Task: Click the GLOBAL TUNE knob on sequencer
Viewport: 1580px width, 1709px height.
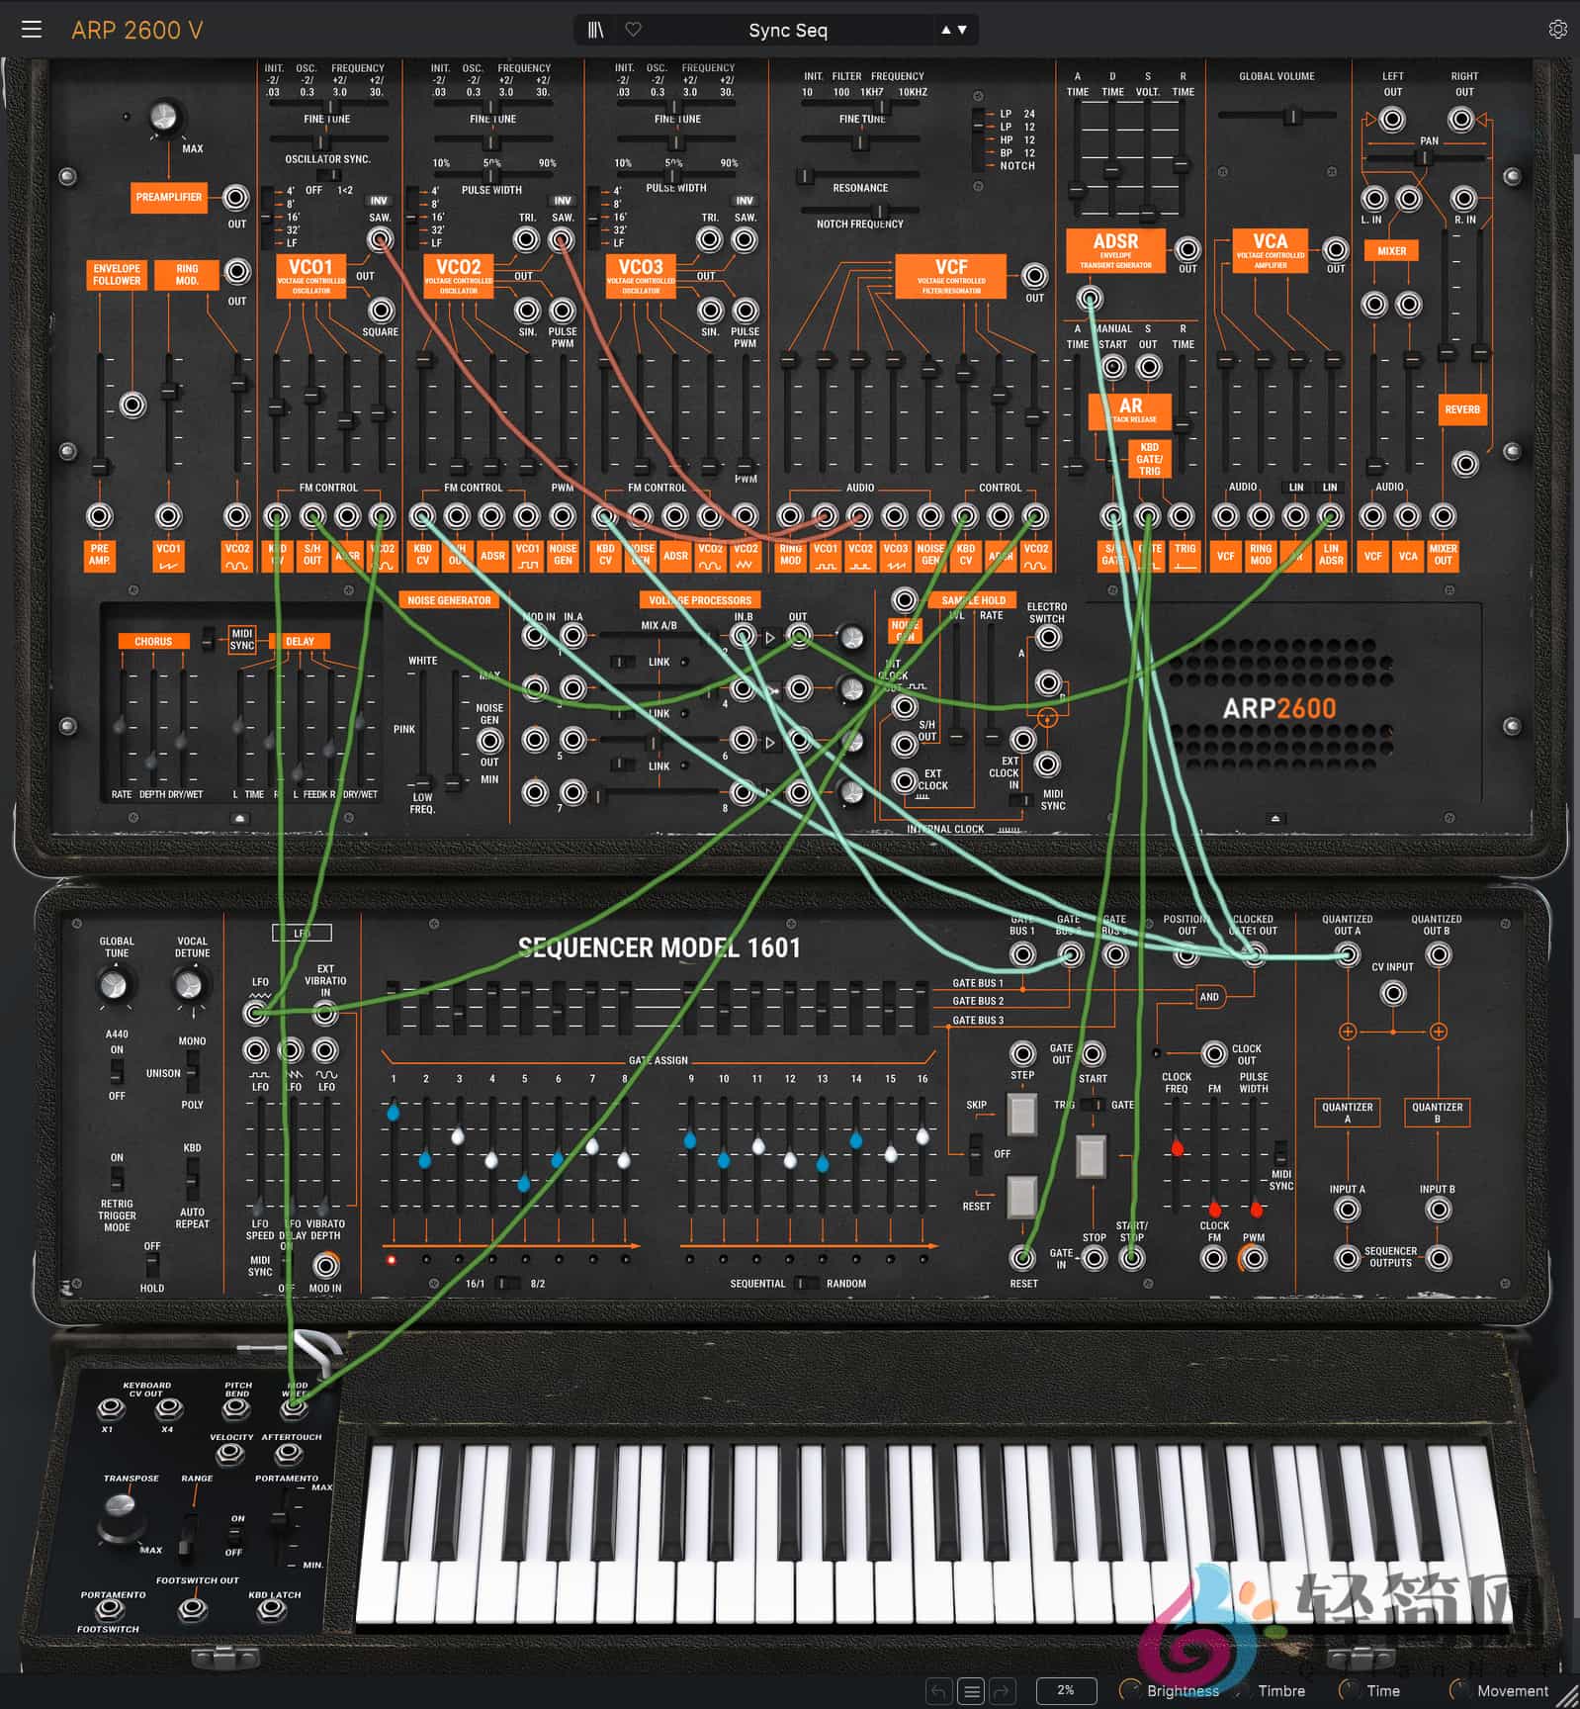Action: pyautogui.click(x=115, y=984)
